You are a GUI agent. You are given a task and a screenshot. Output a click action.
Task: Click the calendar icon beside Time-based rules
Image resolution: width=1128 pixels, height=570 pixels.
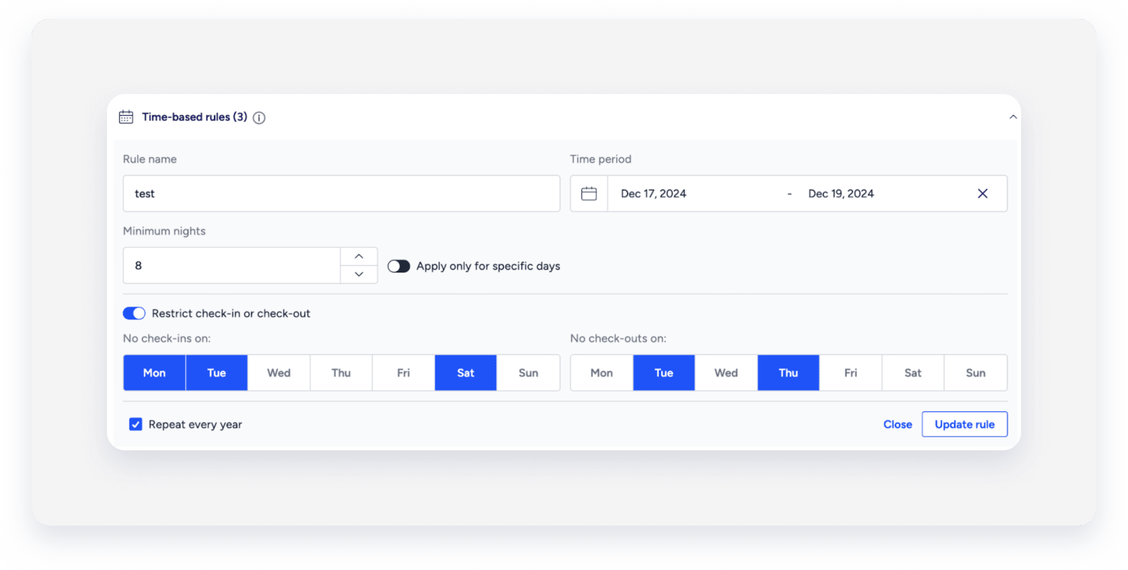127,117
